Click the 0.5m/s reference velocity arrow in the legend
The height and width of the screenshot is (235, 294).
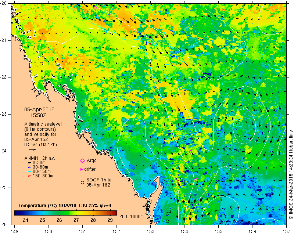[32, 149]
